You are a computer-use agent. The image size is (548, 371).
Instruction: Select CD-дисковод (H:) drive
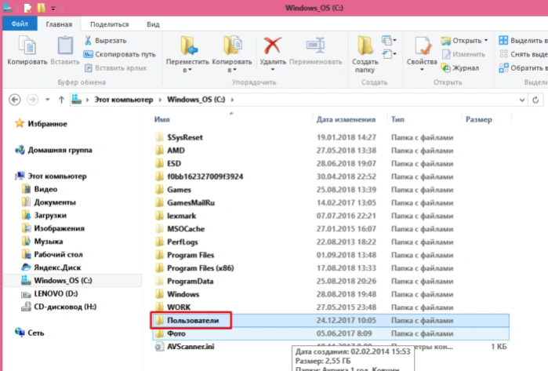(59, 307)
